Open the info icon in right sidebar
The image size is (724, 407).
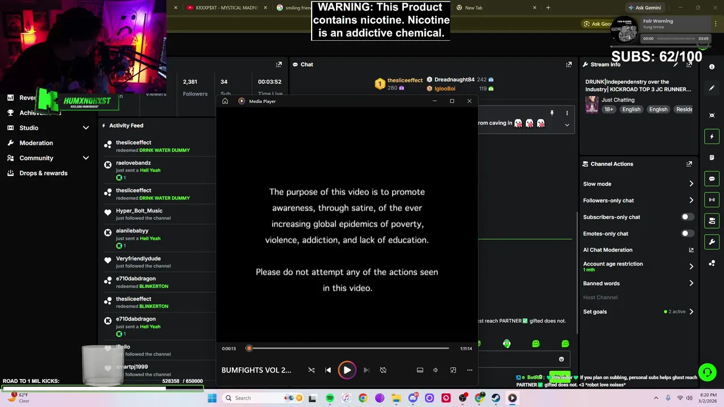tap(712, 67)
